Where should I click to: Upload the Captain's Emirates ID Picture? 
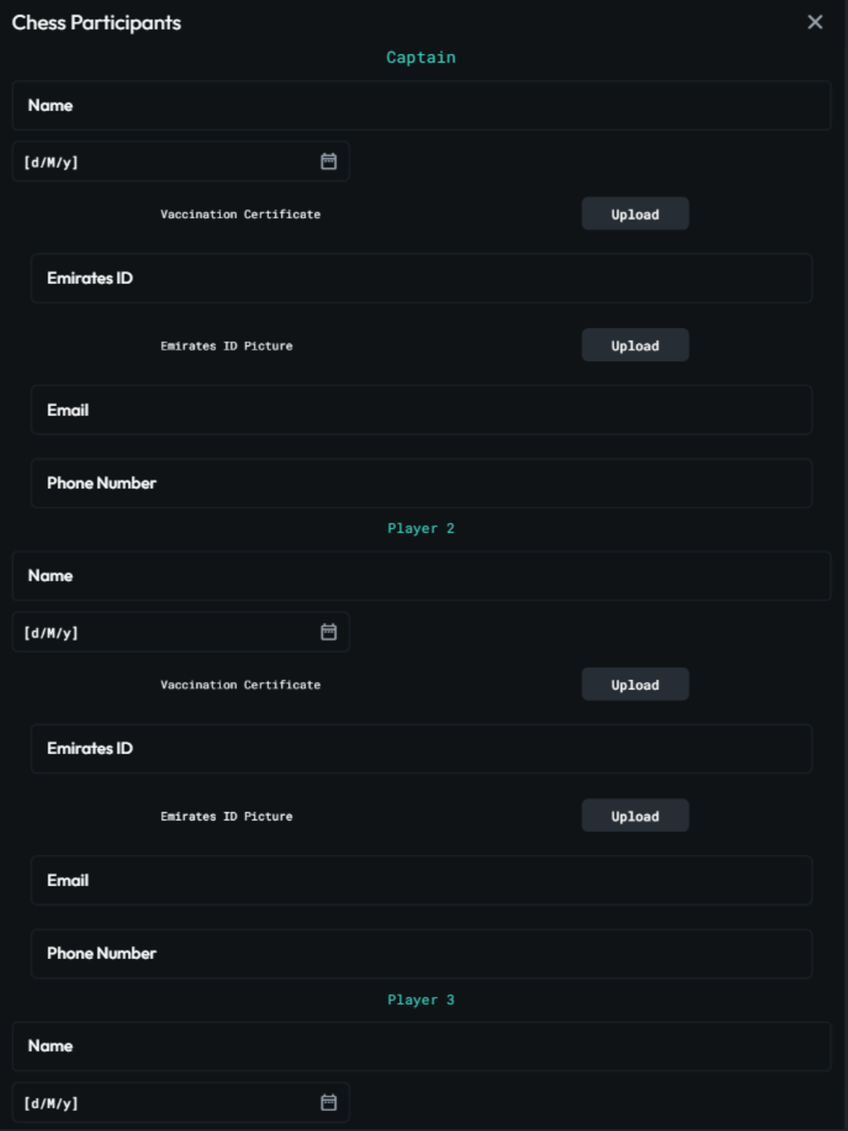pos(635,345)
